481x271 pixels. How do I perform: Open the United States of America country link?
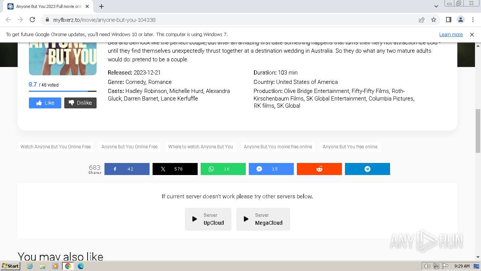(x=307, y=82)
